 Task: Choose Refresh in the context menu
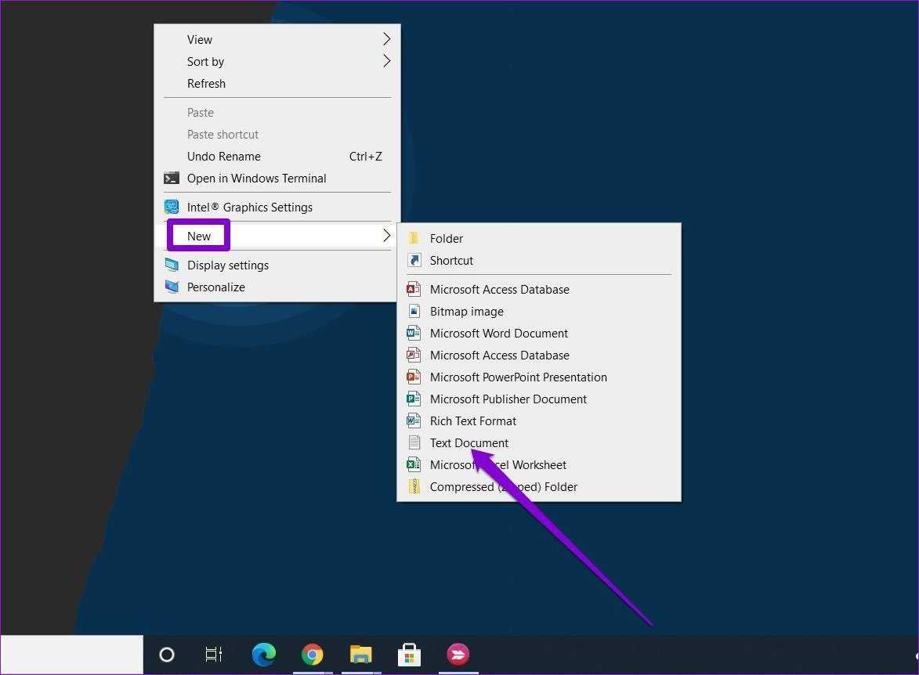(x=206, y=84)
